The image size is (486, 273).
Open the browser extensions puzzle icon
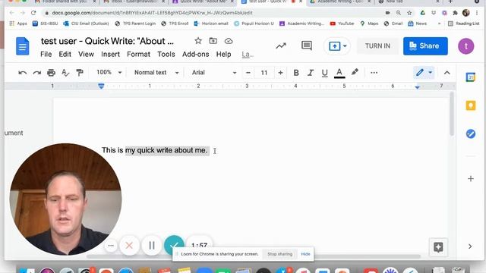[455, 13]
